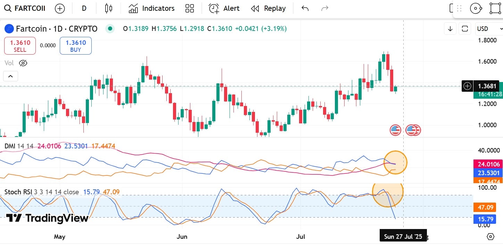Image resolution: width=503 pixels, height=245 pixels.
Task: Open the D timeframe interval dropdown
Action: (x=84, y=9)
